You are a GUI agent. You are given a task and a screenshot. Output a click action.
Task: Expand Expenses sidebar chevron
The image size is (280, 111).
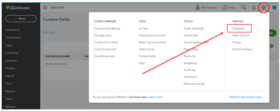(36, 61)
